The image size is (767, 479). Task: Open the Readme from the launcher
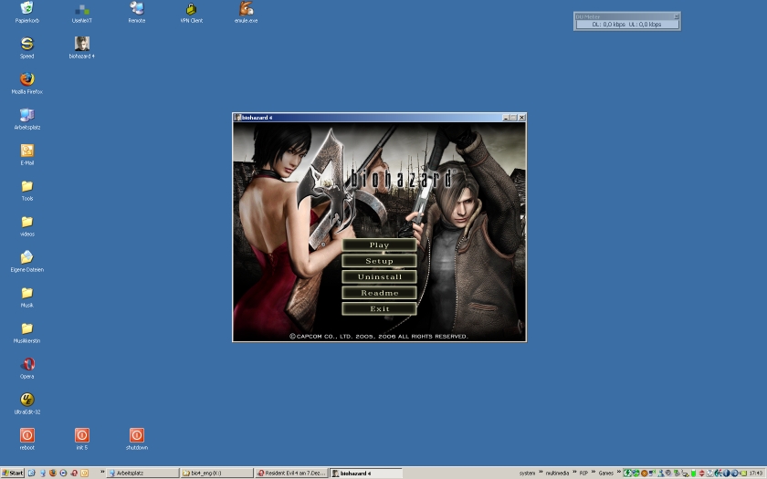[x=379, y=293]
